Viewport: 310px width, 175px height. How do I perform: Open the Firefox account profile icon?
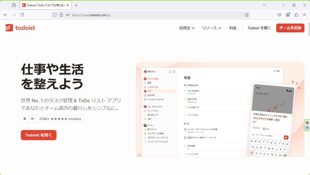[288, 15]
